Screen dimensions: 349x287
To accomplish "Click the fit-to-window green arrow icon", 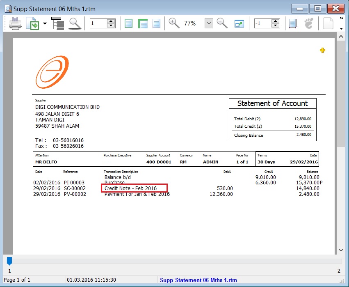I will [x=239, y=23].
